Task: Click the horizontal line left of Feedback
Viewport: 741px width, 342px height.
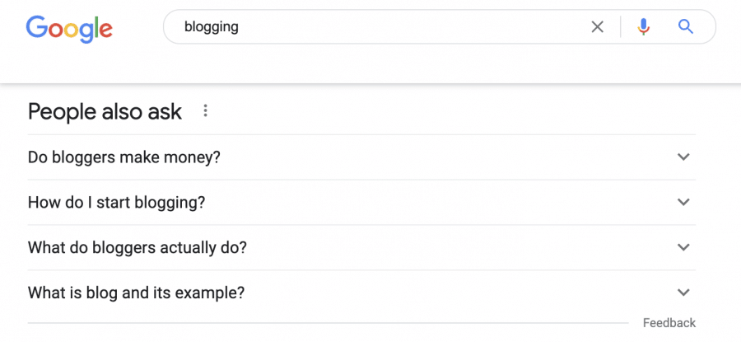Action: pos(328,323)
